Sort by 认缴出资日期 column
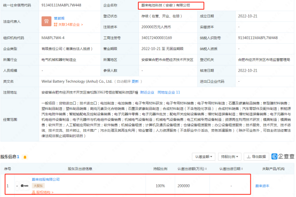This screenshot has height=197, width=296. tap(231, 169)
